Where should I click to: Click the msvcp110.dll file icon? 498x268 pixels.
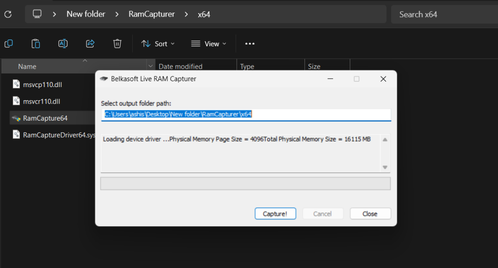click(16, 84)
